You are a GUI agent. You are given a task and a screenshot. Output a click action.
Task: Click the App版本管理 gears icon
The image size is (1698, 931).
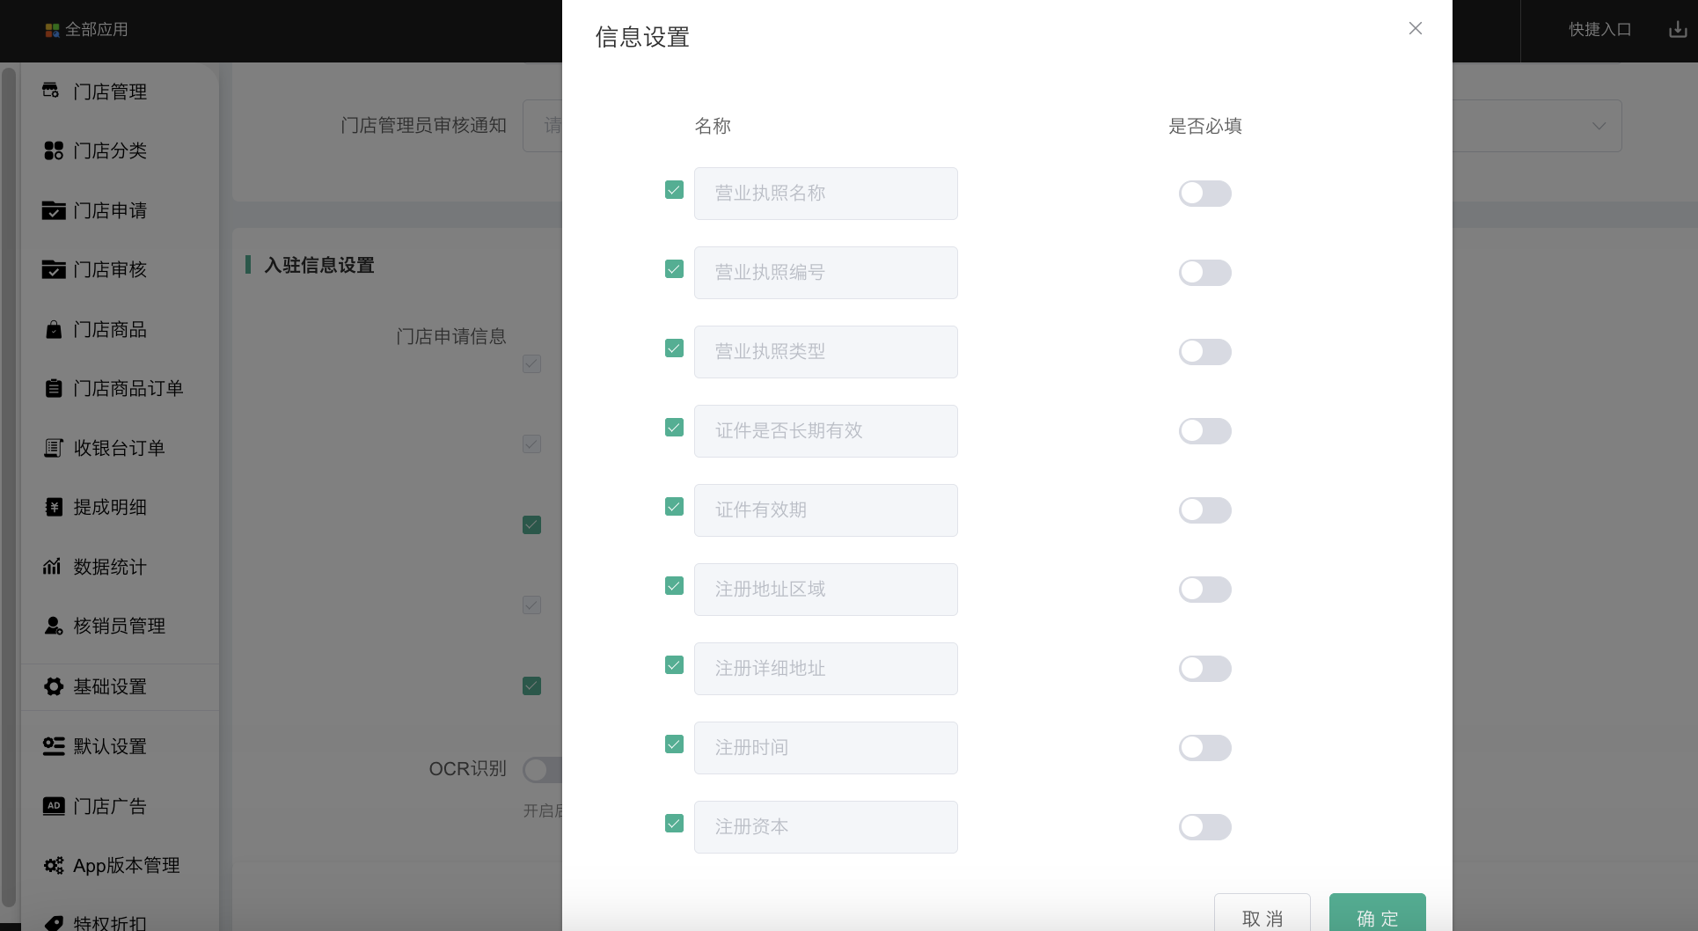54,865
